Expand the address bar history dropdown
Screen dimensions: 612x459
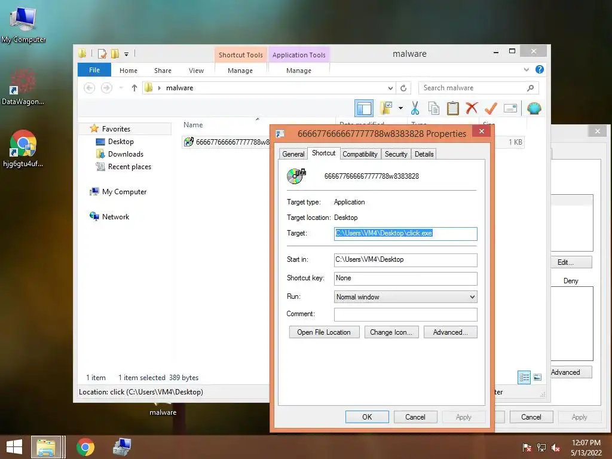(x=390, y=88)
